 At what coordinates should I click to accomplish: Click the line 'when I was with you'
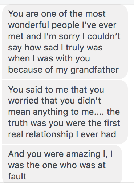[x=49, y=58]
